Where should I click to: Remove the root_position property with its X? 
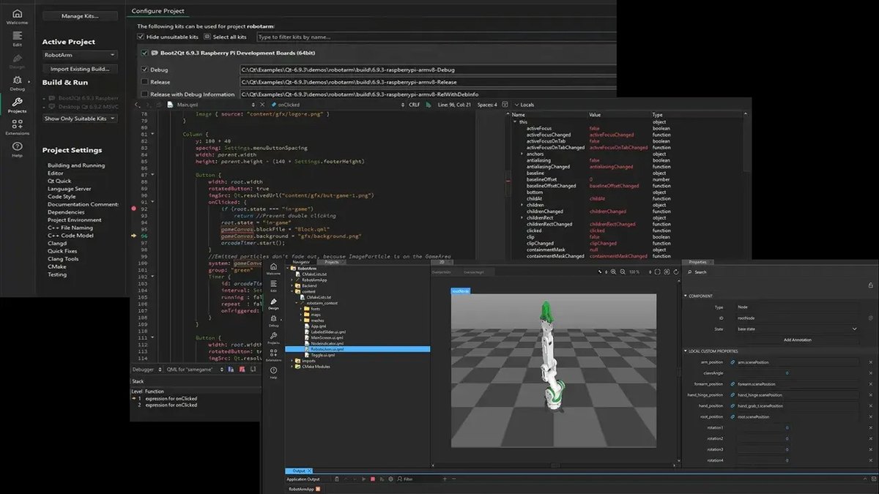pyautogui.click(x=870, y=416)
